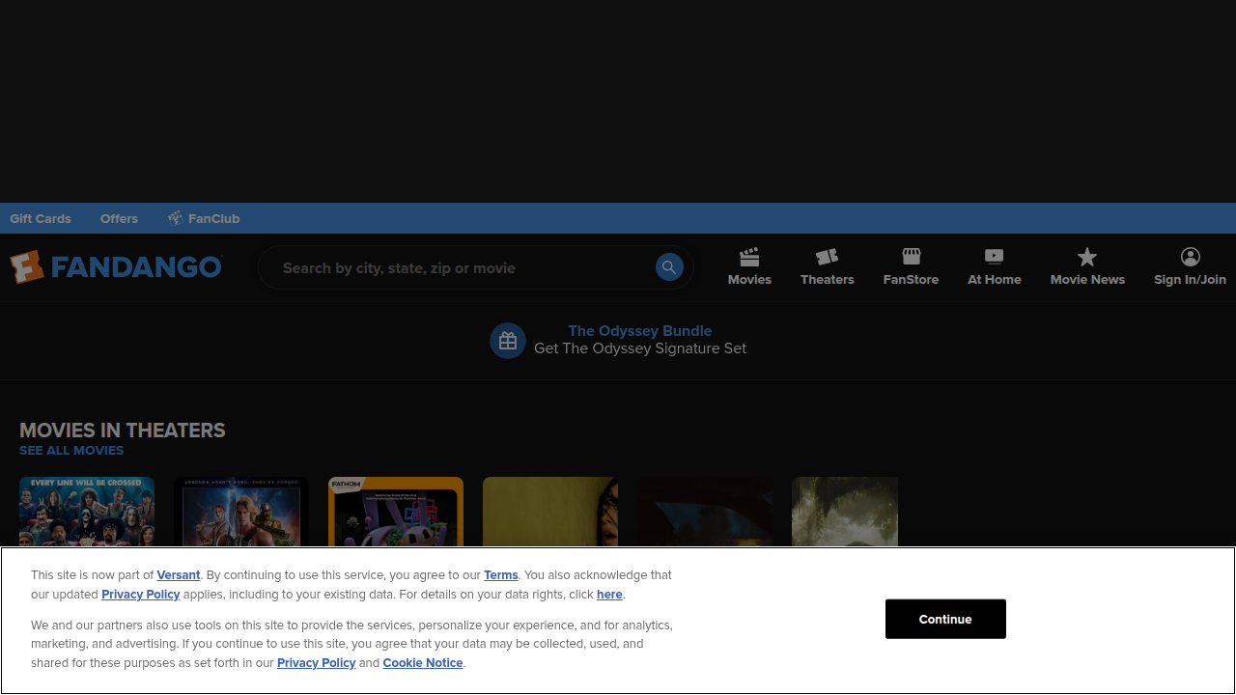Open the dark red movie poster
The height and width of the screenshot is (695, 1236).
click(705, 512)
